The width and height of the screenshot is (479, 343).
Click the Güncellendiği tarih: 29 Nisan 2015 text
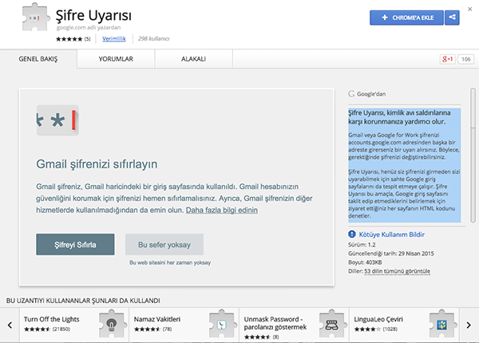(391, 254)
